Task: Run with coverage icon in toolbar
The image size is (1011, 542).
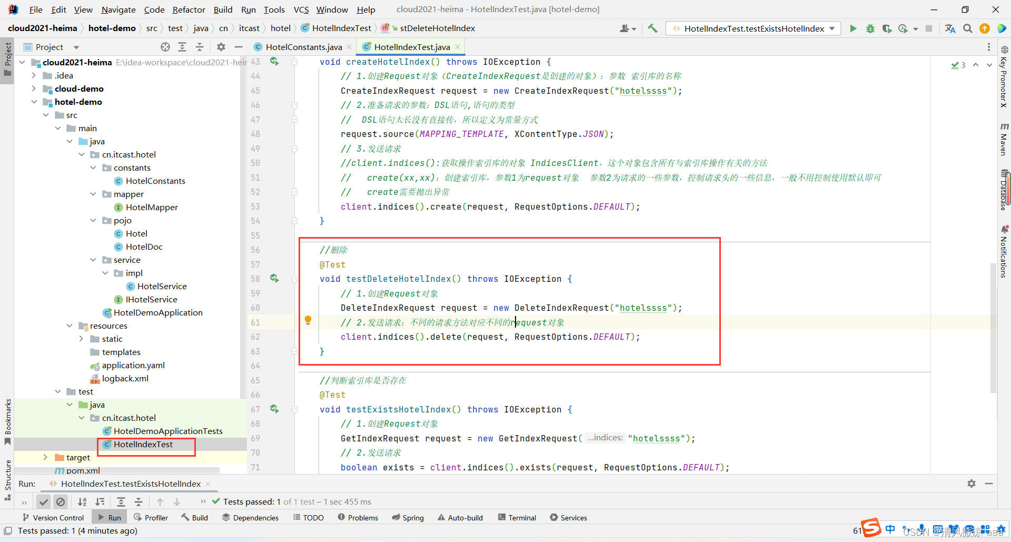Action: pos(887,28)
